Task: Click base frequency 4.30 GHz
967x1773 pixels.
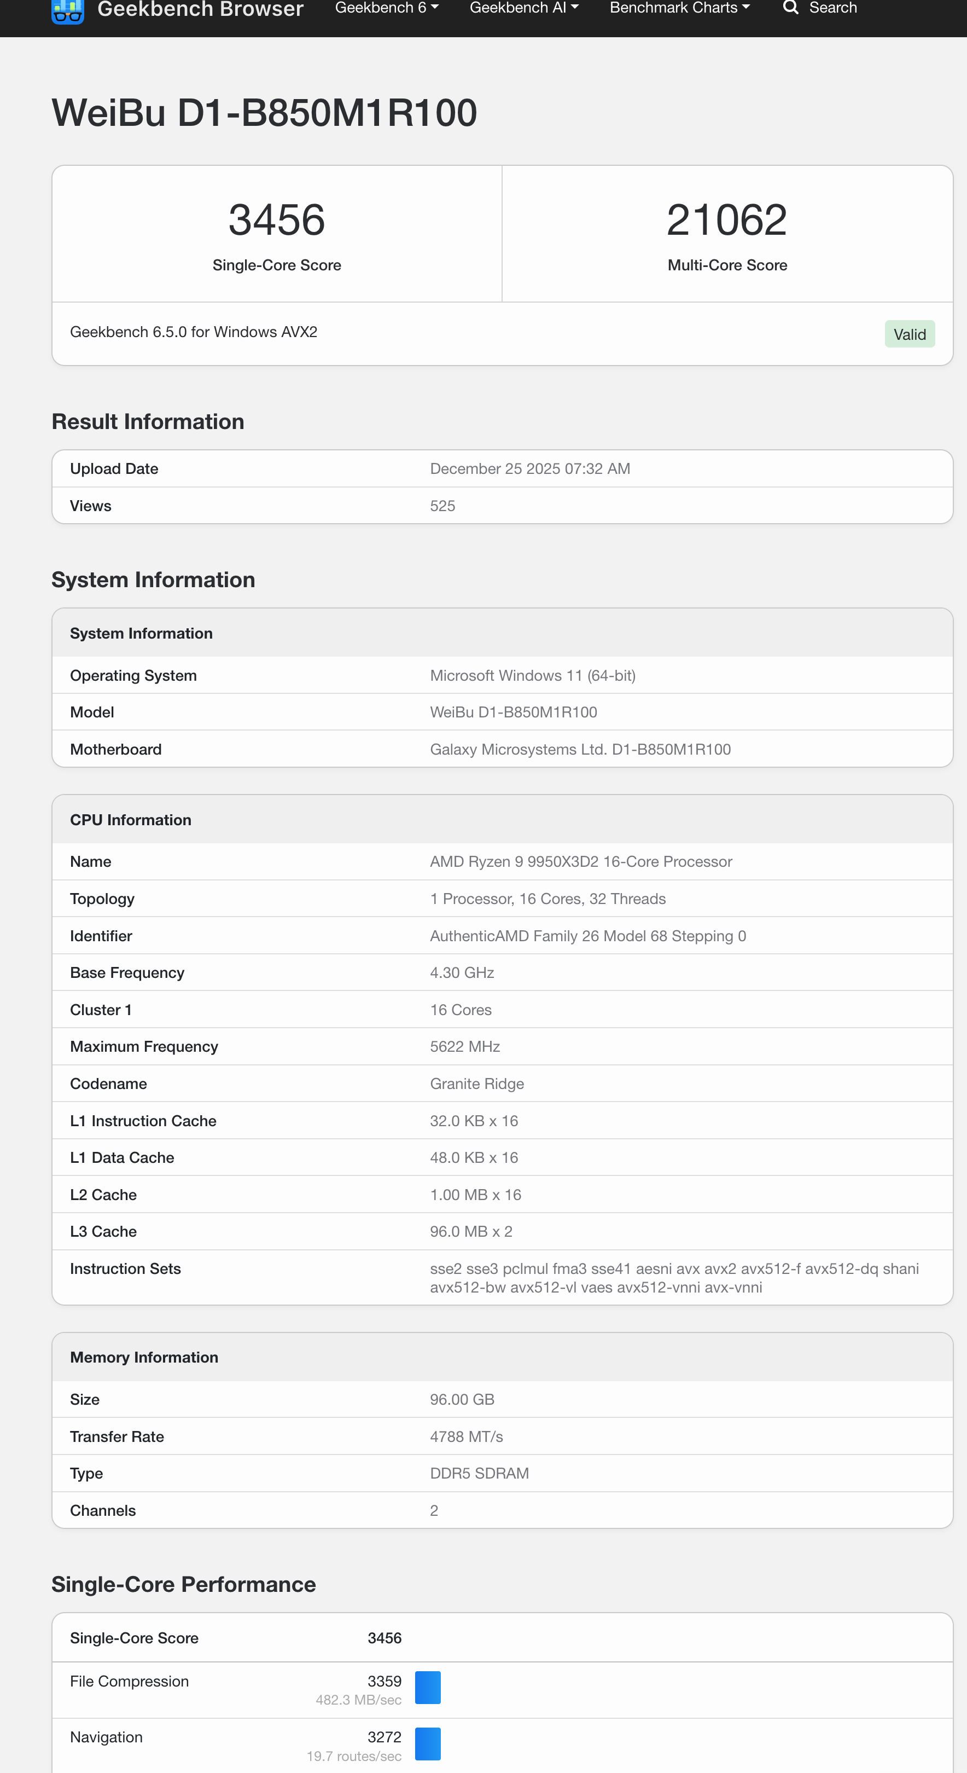Action: click(x=462, y=972)
